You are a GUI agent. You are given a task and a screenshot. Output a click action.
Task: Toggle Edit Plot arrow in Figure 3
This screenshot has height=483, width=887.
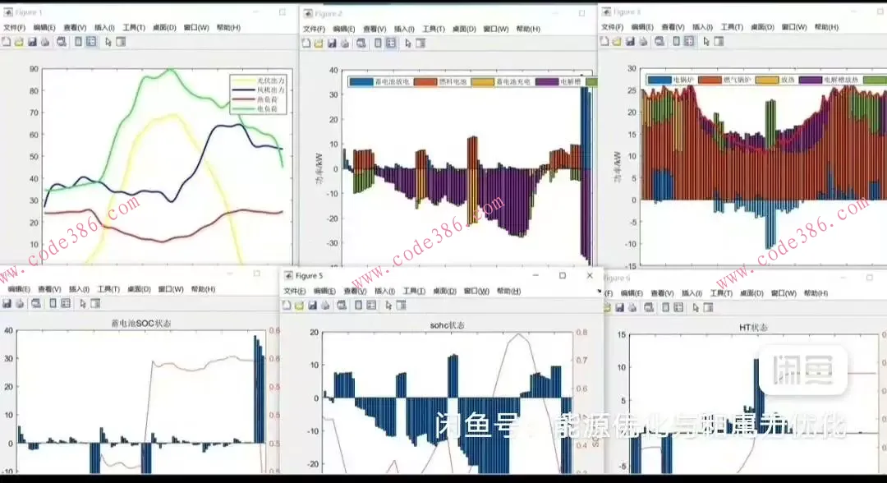pyautogui.click(x=706, y=41)
